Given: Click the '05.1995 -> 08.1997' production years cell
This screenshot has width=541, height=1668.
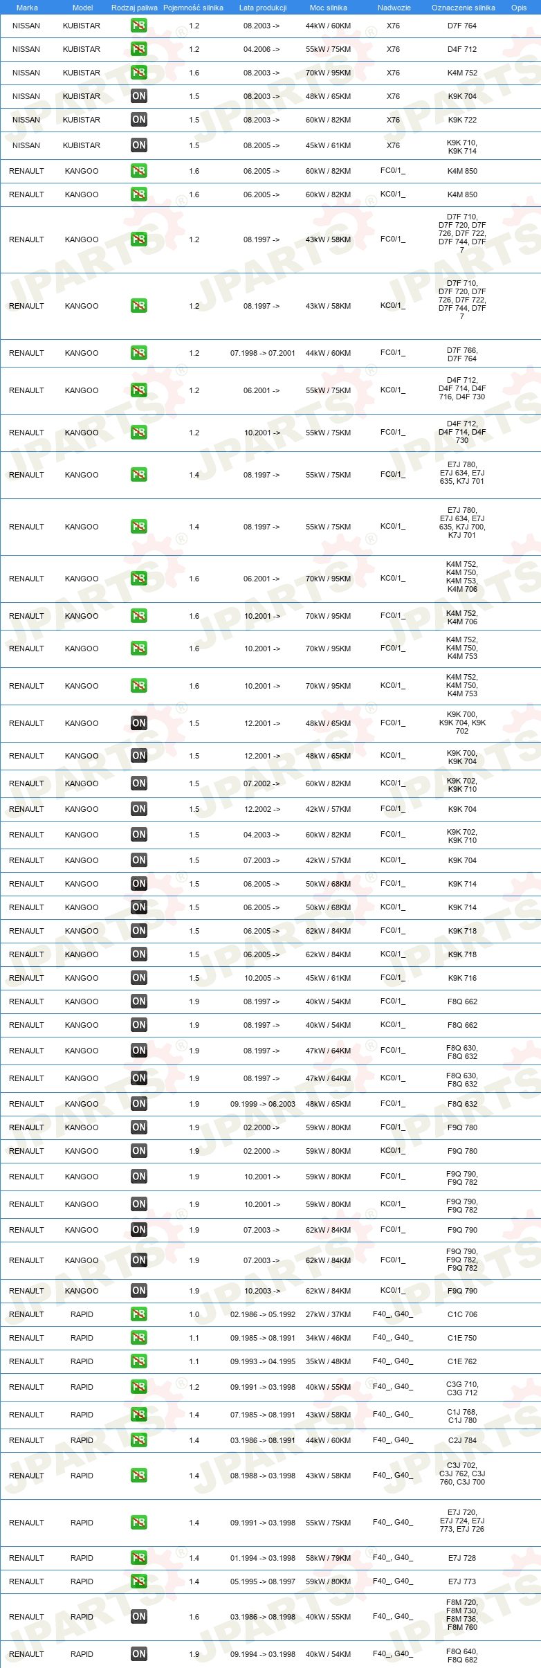Looking at the screenshot, I should pyautogui.click(x=263, y=1581).
